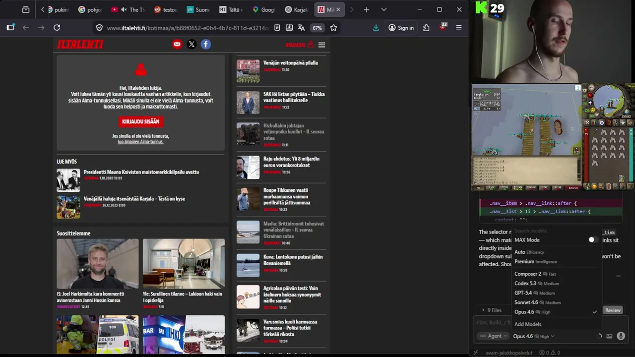Open Media: Brittidroonit tuhosivat article
635x357 pixels.
coord(293,230)
